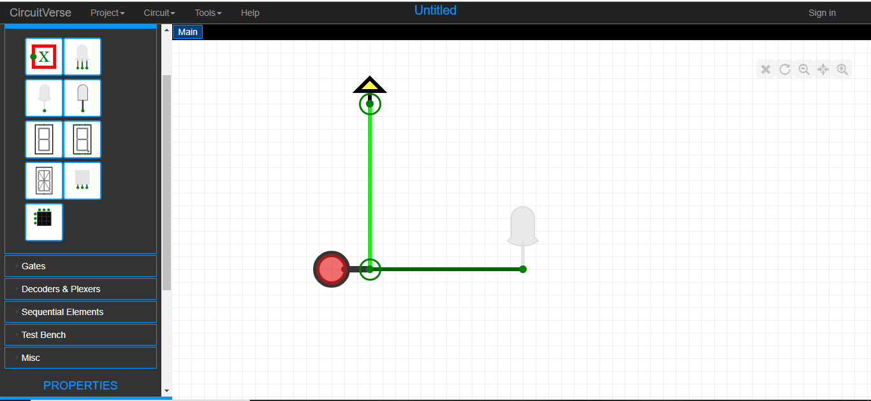Select the Hex Display element
Image resolution: width=871 pixels, height=401 pixels.
point(44,139)
